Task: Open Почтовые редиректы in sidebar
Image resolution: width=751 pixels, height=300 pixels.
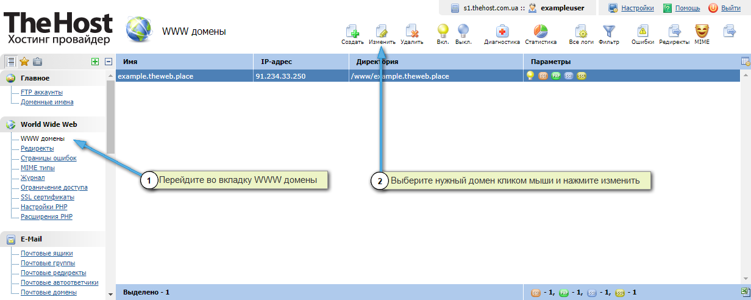Action: (54, 273)
